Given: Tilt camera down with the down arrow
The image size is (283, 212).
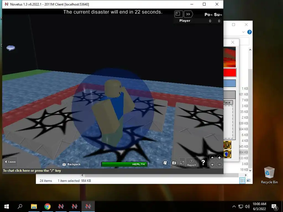Looking at the screenshot, I should point(212,165).
